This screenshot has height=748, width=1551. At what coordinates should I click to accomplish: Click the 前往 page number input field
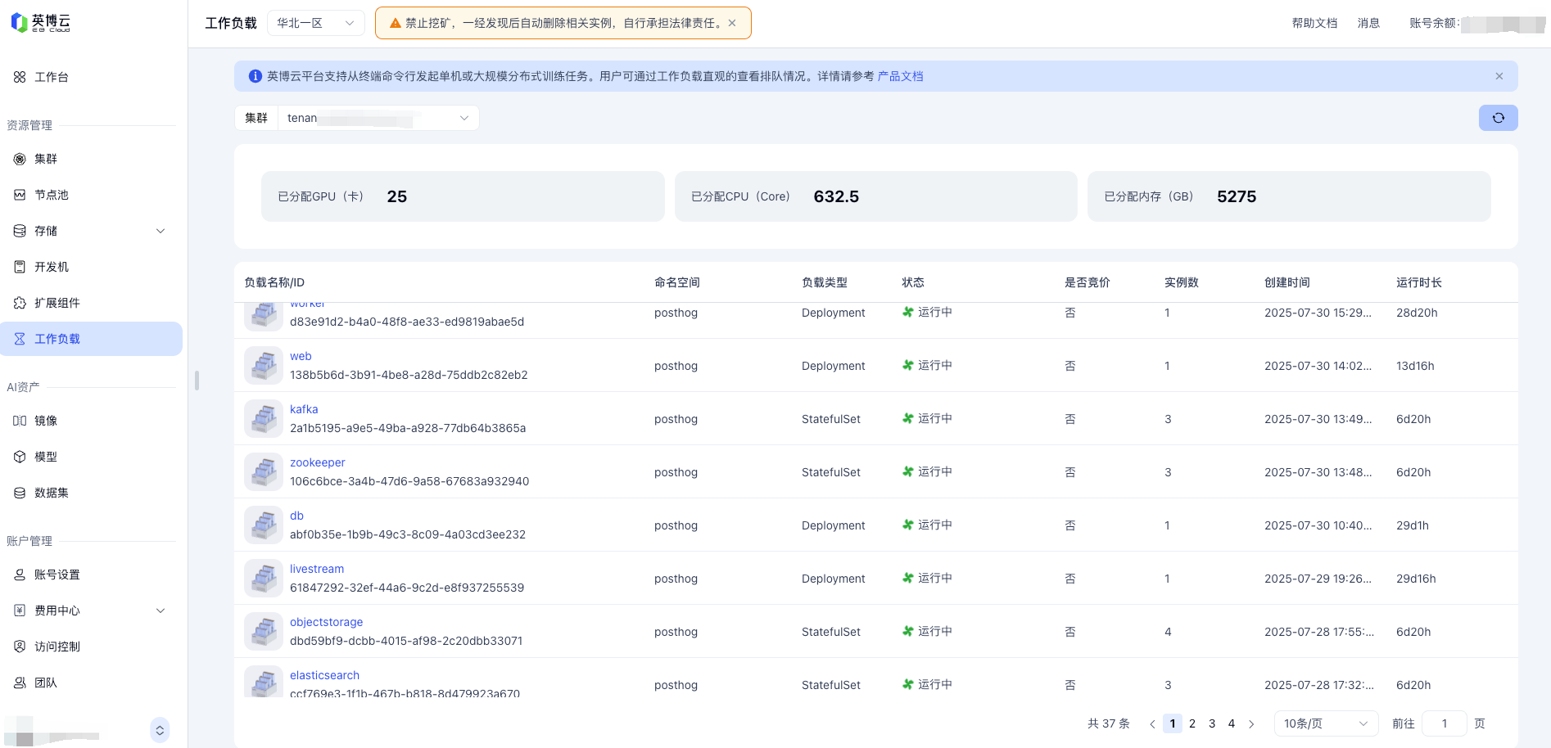point(1445,723)
